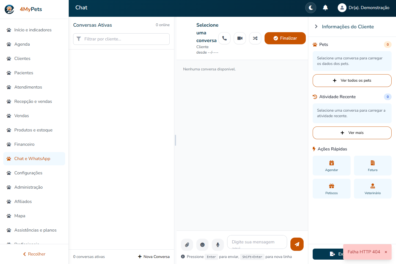
Task: Collapse the sidebar with Recolher
Action: click(x=34, y=254)
